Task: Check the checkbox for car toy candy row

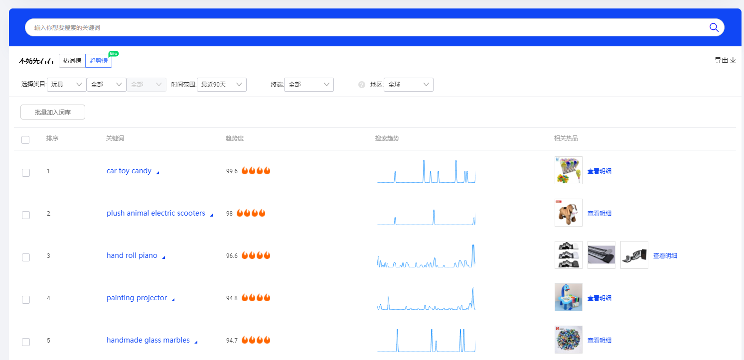Action: point(25,173)
